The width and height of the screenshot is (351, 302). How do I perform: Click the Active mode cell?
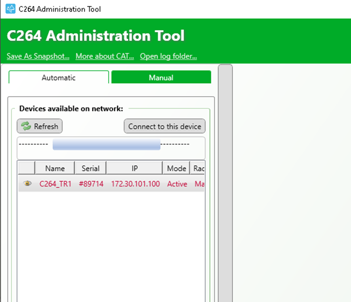tap(177, 184)
